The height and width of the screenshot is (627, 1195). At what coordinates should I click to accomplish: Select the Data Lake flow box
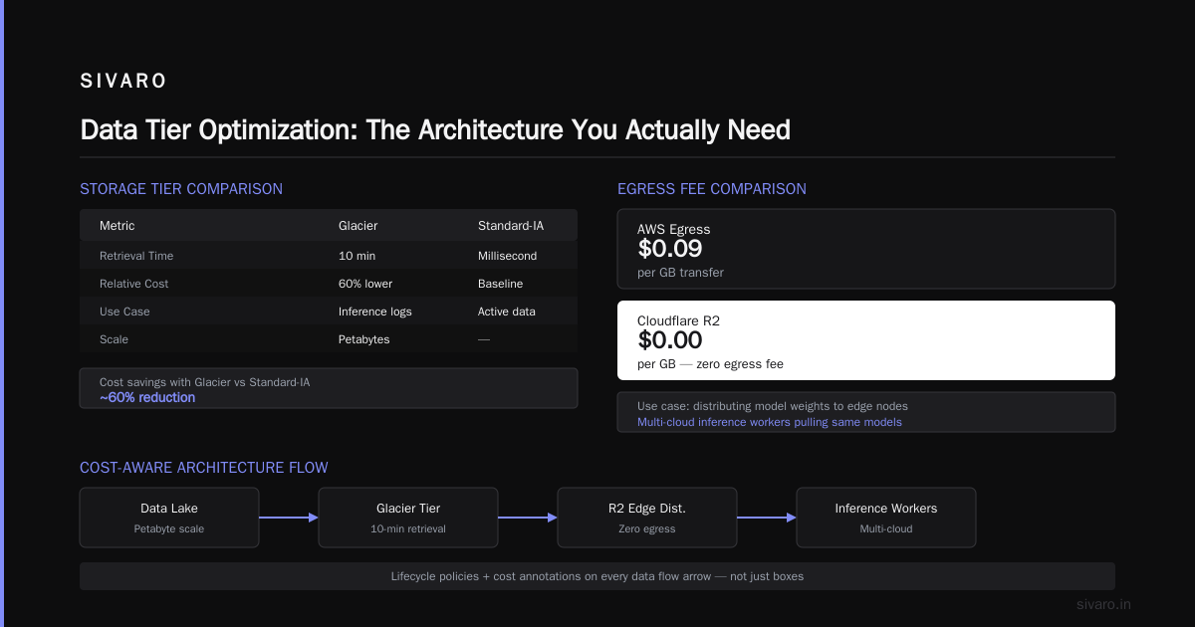pos(169,518)
